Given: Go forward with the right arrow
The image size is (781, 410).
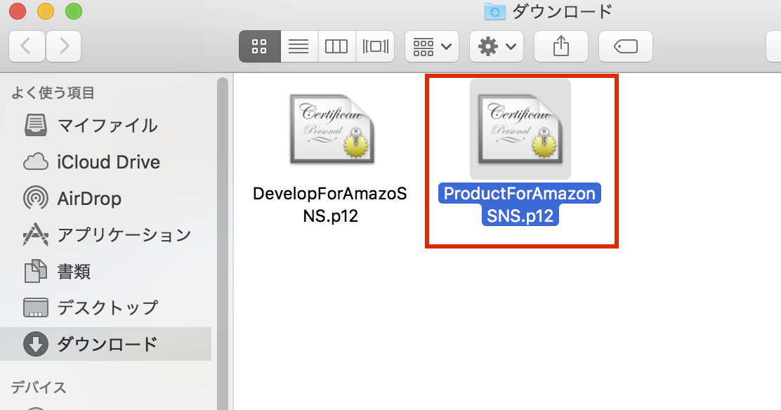Looking at the screenshot, I should coord(63,46).
